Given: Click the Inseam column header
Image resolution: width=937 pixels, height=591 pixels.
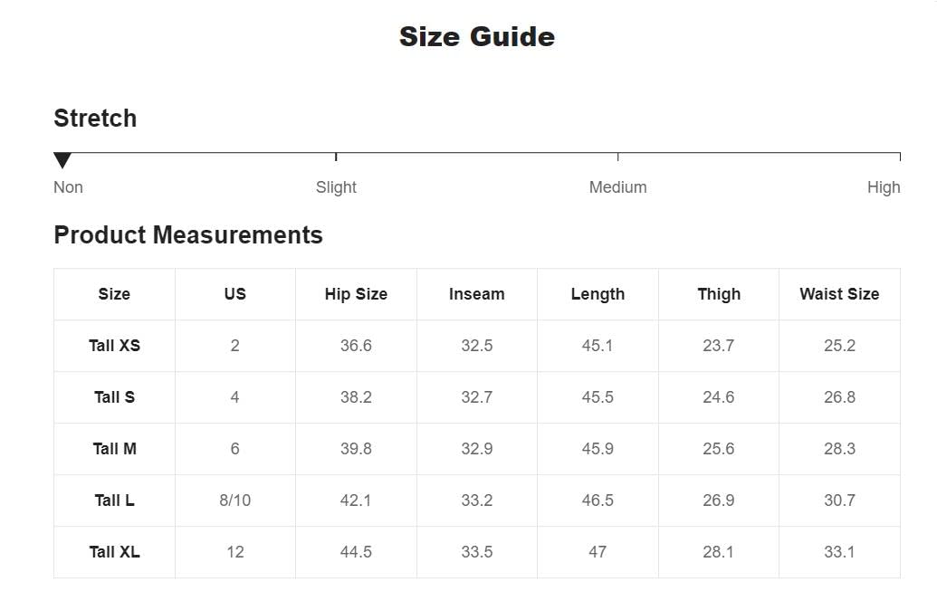Looking at the screenshot, I should [x=476, y=294].
